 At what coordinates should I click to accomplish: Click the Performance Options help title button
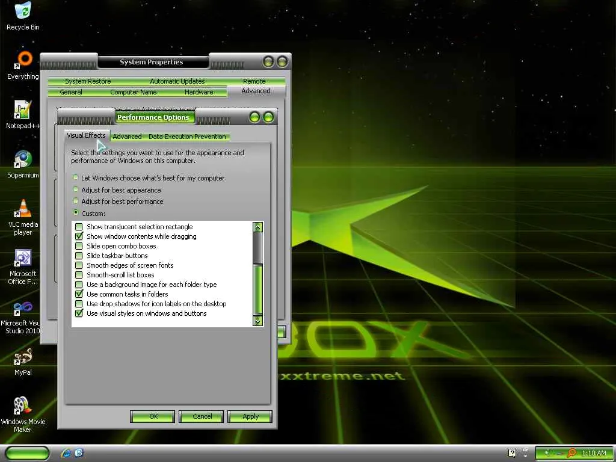254,117
